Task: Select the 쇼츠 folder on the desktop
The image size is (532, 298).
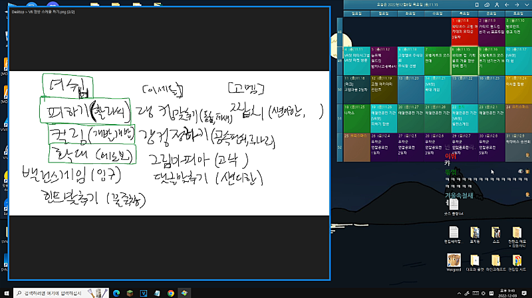Action: pos(495,235)
